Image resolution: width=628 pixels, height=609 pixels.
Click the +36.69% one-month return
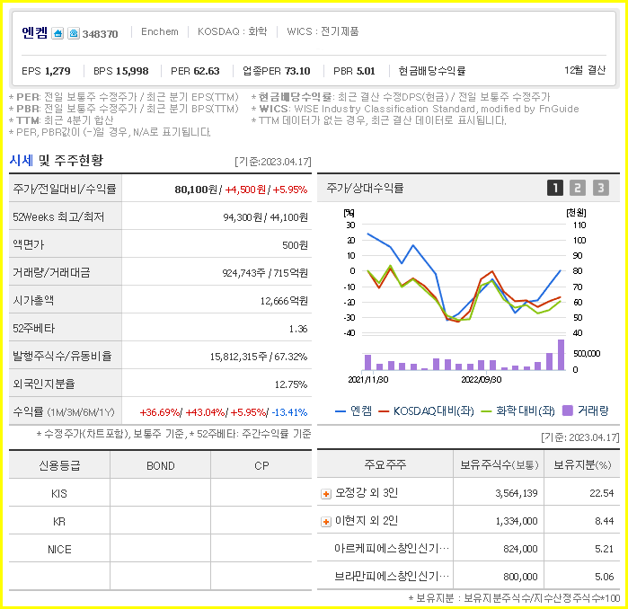click(160, 412)
